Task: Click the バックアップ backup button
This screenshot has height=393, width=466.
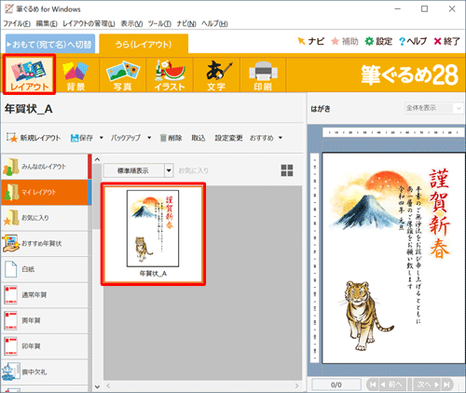Action: [x=126, y=138]
